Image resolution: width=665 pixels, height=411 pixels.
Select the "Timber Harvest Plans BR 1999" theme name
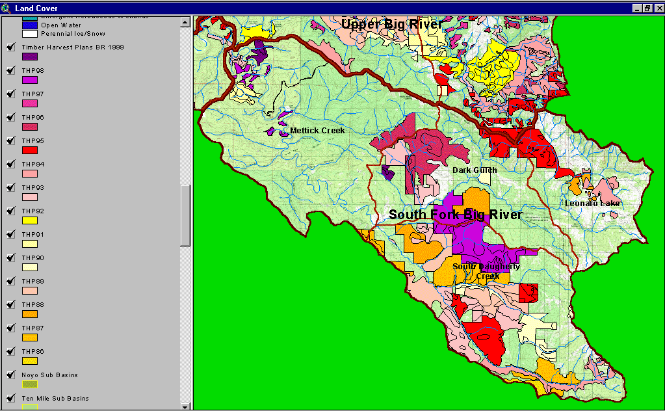(73, 47)
